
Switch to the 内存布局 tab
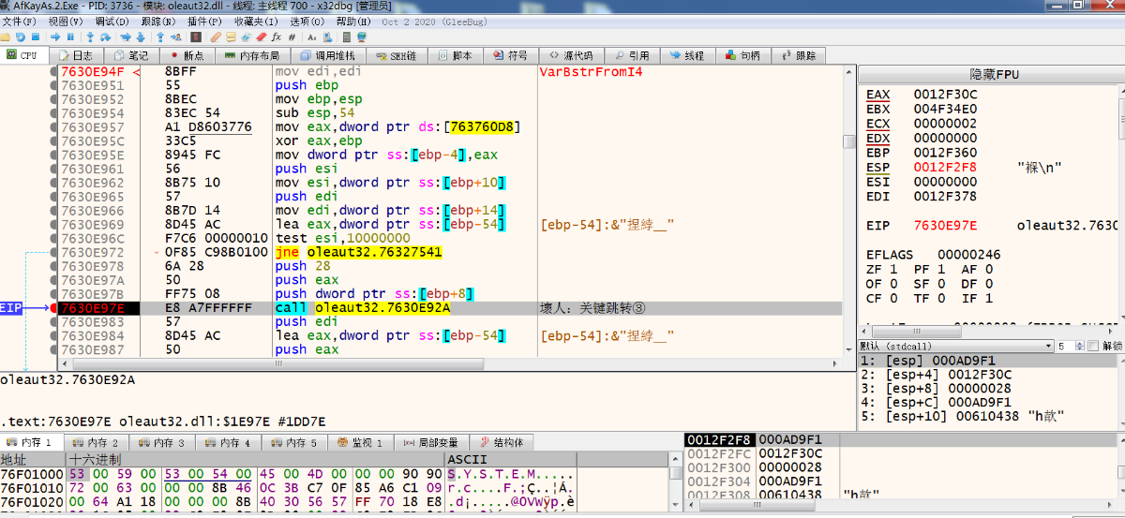pos(251,55)
